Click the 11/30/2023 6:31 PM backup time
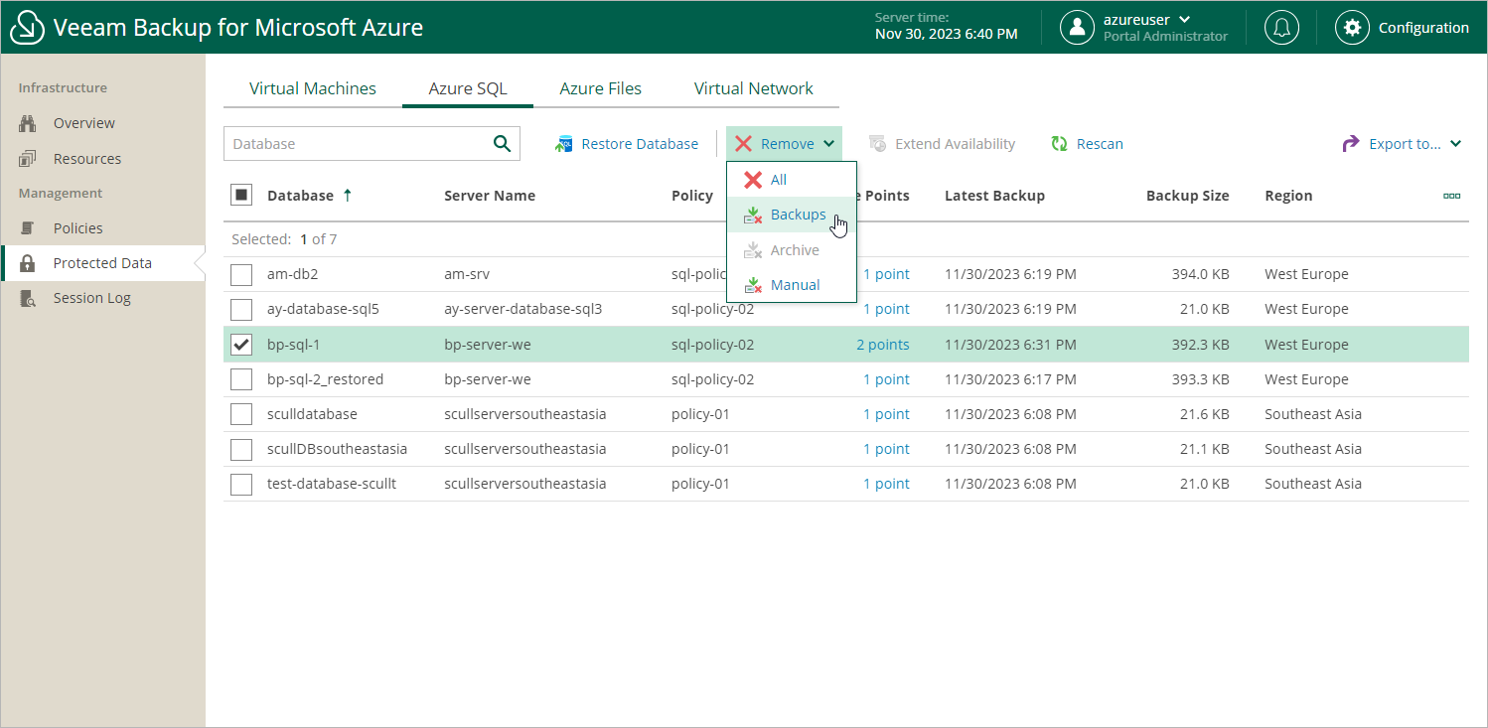The image size is (1488, 728). coord(1010,345)
